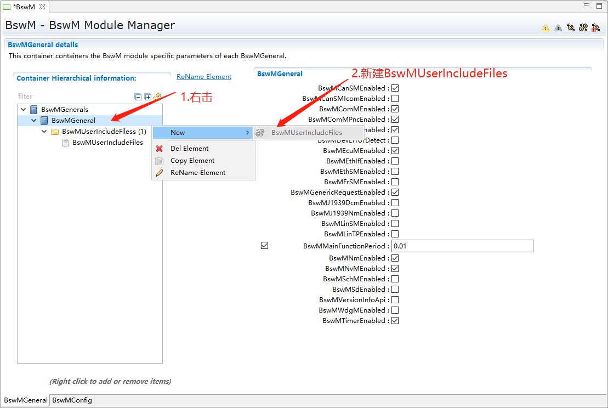Uncheck BswMCanSMEnabled checkbox
Image resolution: width=608 pixels, height=408 pixels.
click(395, 88)
